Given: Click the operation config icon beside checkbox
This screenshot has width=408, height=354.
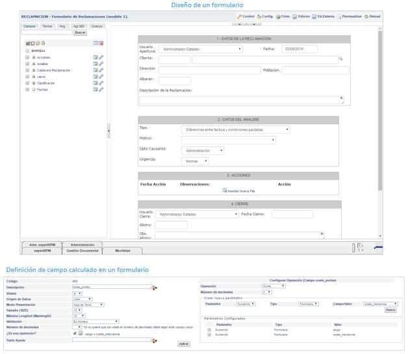Looking at the screenshot, I should click(81, 333).
